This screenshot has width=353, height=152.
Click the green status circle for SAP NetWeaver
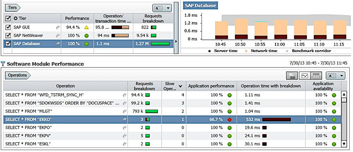point(86,36)
